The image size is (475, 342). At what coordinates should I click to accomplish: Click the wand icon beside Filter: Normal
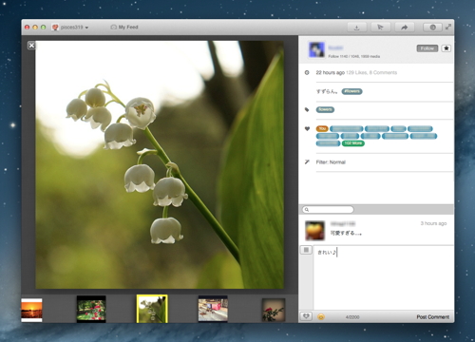[307, 162]
